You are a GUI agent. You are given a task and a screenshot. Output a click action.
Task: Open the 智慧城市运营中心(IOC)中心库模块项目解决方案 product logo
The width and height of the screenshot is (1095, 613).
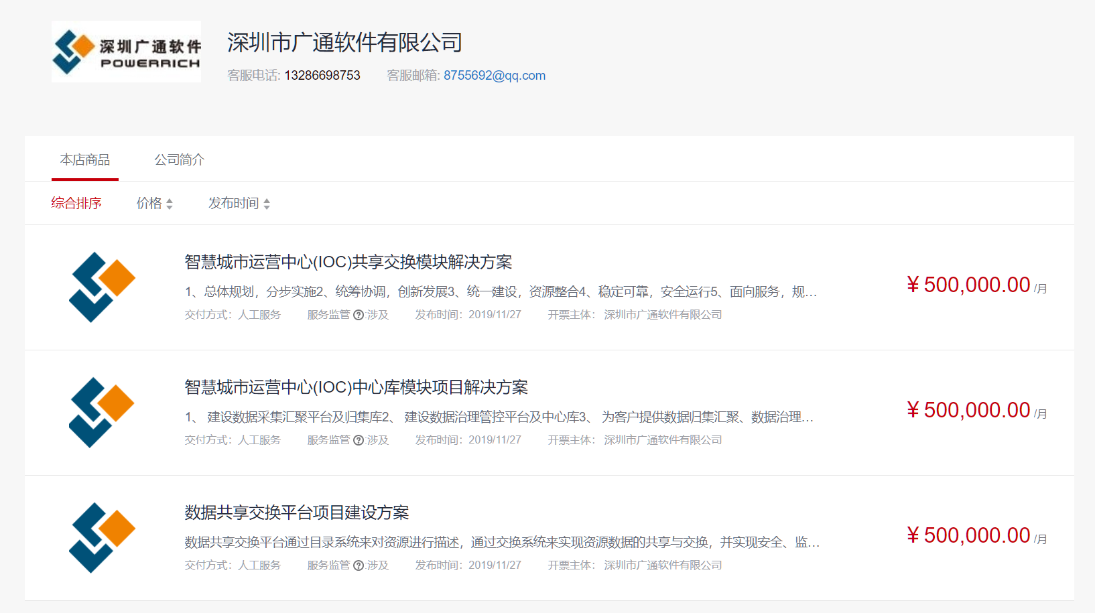(102, 413)
